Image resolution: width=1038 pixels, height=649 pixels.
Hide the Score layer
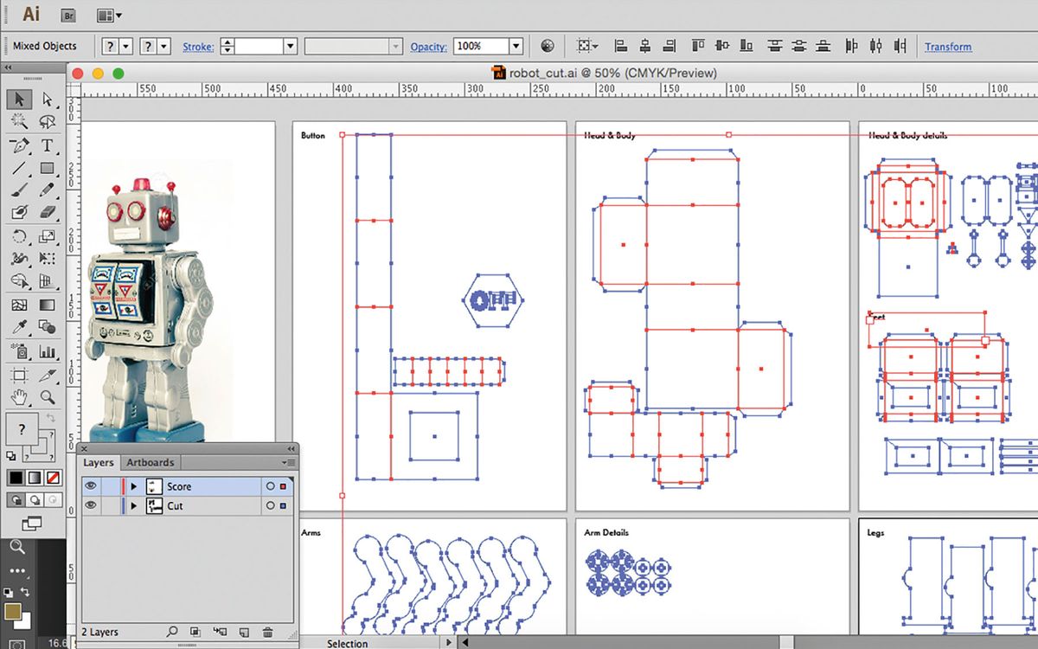coord(91,486)
